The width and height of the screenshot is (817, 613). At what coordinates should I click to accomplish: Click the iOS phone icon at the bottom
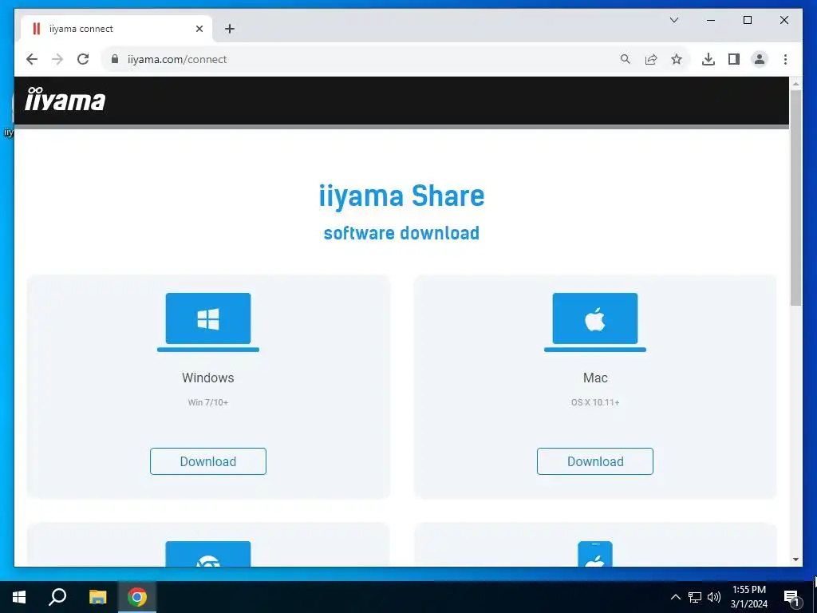[x=595, y=554]
